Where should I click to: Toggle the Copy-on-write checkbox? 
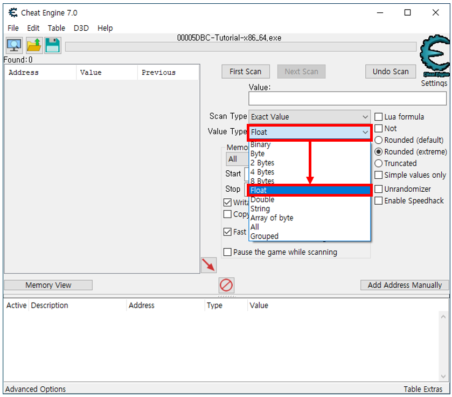click(x=227, y=214)
